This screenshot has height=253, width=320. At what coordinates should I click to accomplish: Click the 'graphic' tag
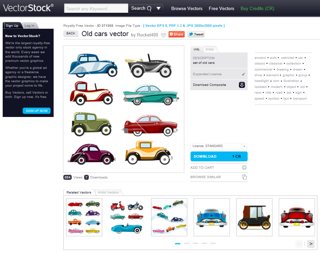(289, 75)
